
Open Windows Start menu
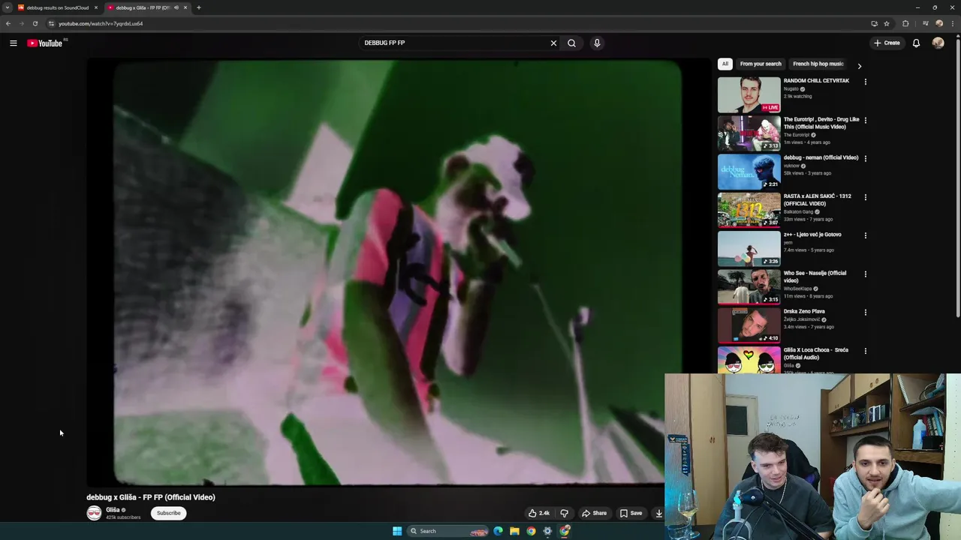coord(397,531)
